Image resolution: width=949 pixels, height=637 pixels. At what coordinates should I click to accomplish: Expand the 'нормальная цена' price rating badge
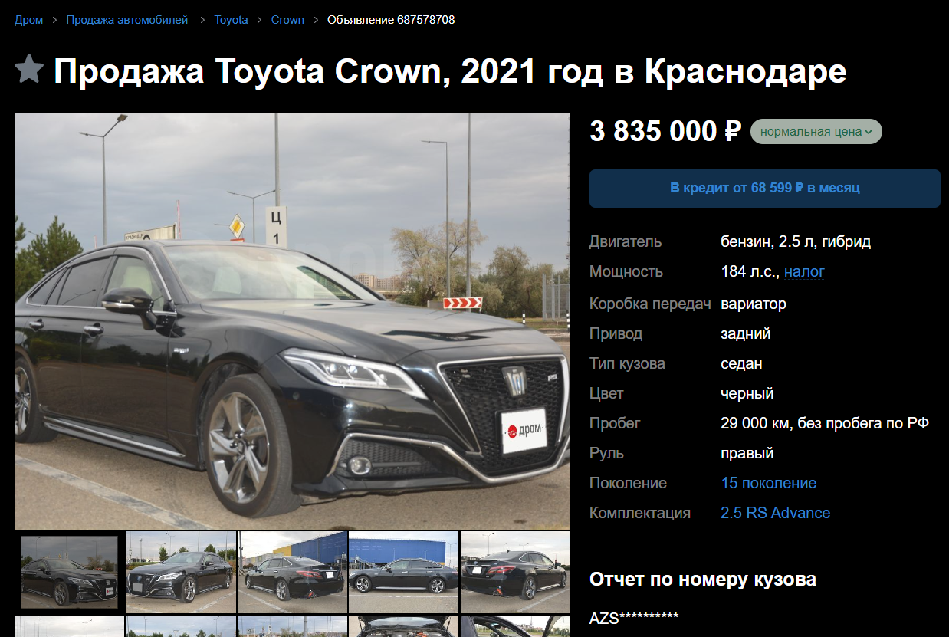816,131
